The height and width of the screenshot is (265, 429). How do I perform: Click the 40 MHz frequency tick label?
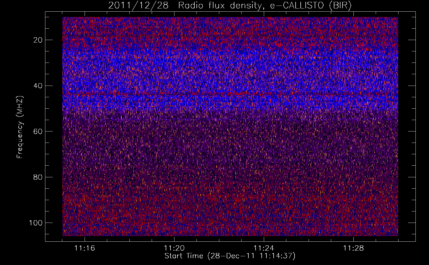coord(38,86)
